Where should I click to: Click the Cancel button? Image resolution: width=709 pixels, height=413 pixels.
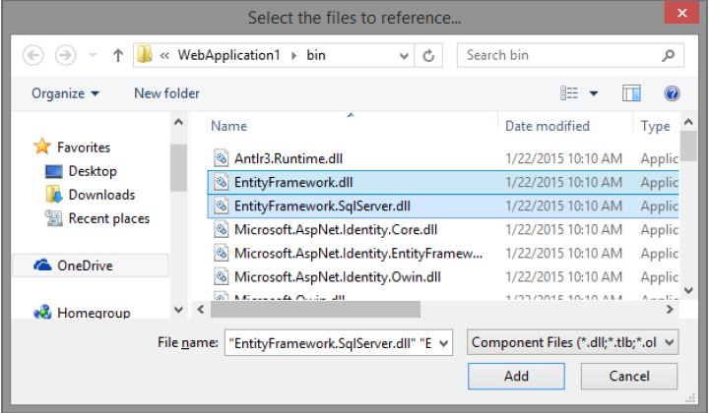(629, 376)
